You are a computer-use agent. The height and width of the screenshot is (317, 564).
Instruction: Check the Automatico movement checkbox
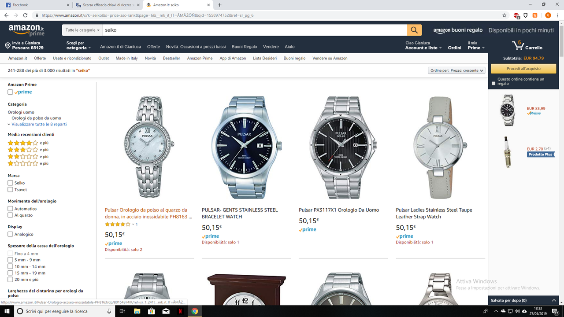click(x=10, y=209)
